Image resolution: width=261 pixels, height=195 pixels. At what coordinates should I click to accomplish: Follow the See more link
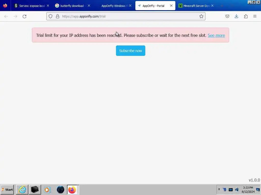(x=216, y=35)
